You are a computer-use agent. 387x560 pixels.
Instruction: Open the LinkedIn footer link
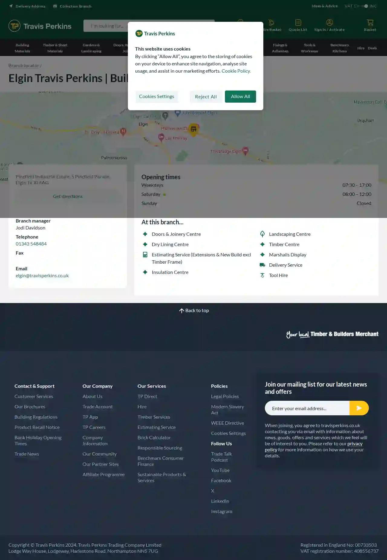pyautogui.click(x=220, y=501)
